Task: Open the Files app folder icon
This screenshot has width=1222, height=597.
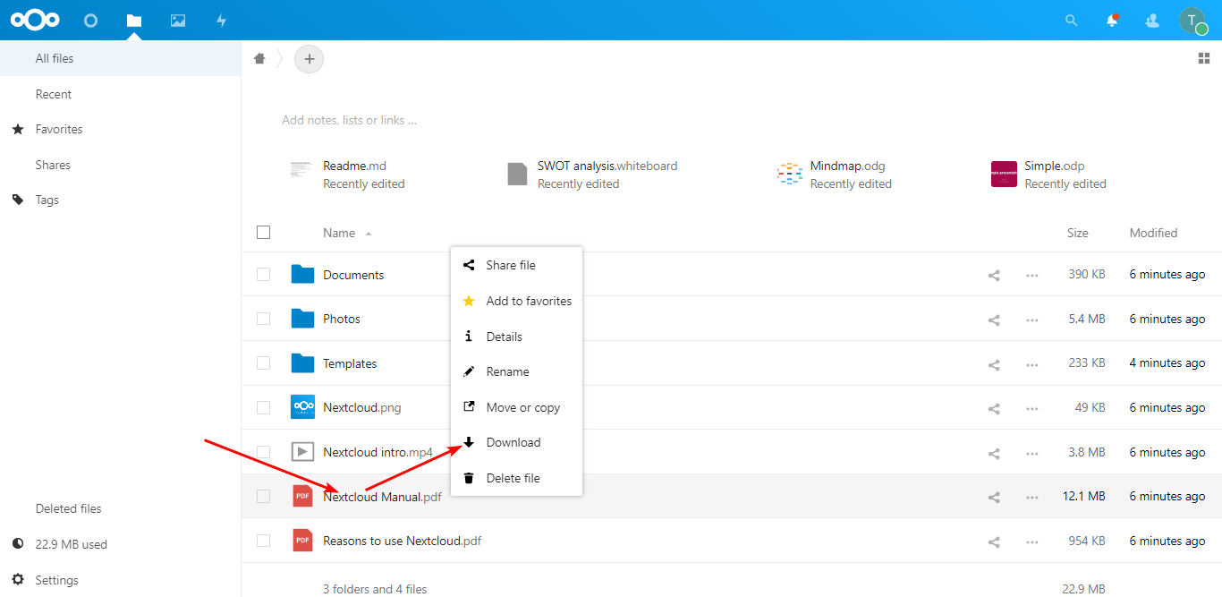Action: point(134,20)
